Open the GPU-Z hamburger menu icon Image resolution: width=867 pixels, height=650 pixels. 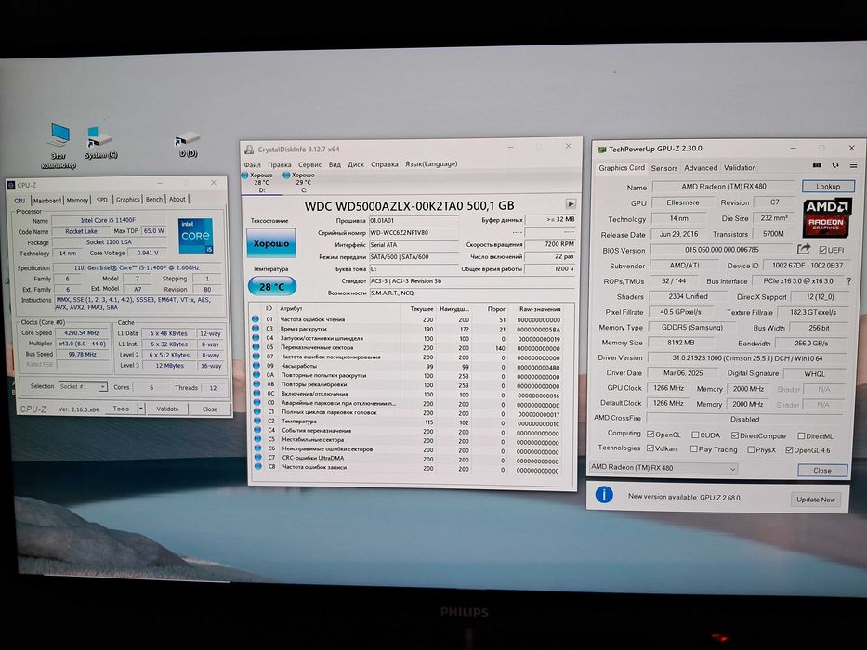(854, 165)
